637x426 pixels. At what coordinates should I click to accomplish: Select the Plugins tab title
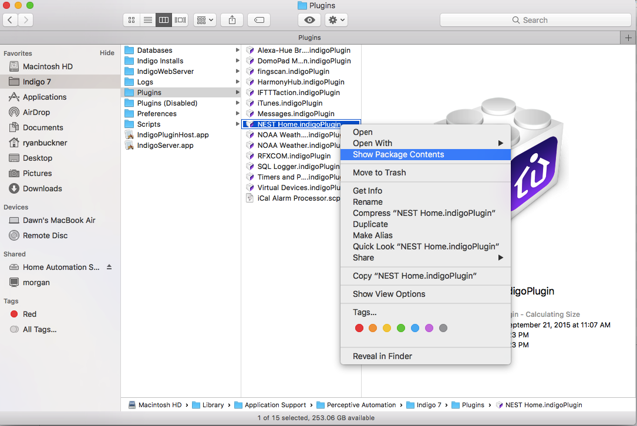(309, 38)
